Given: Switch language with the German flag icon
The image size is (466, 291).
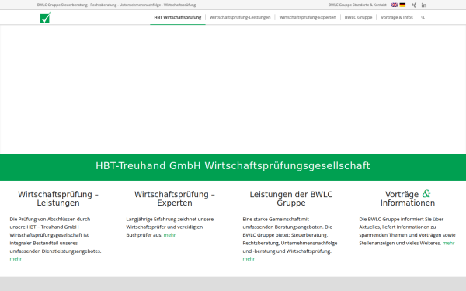Looking at the screenshot, I should tap(402, 5).
